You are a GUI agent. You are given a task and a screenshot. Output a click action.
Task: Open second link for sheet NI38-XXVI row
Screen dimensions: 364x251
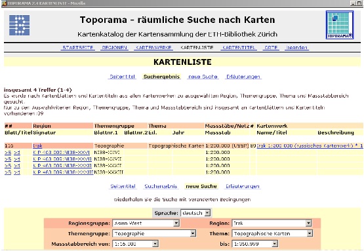pos(17,153)
